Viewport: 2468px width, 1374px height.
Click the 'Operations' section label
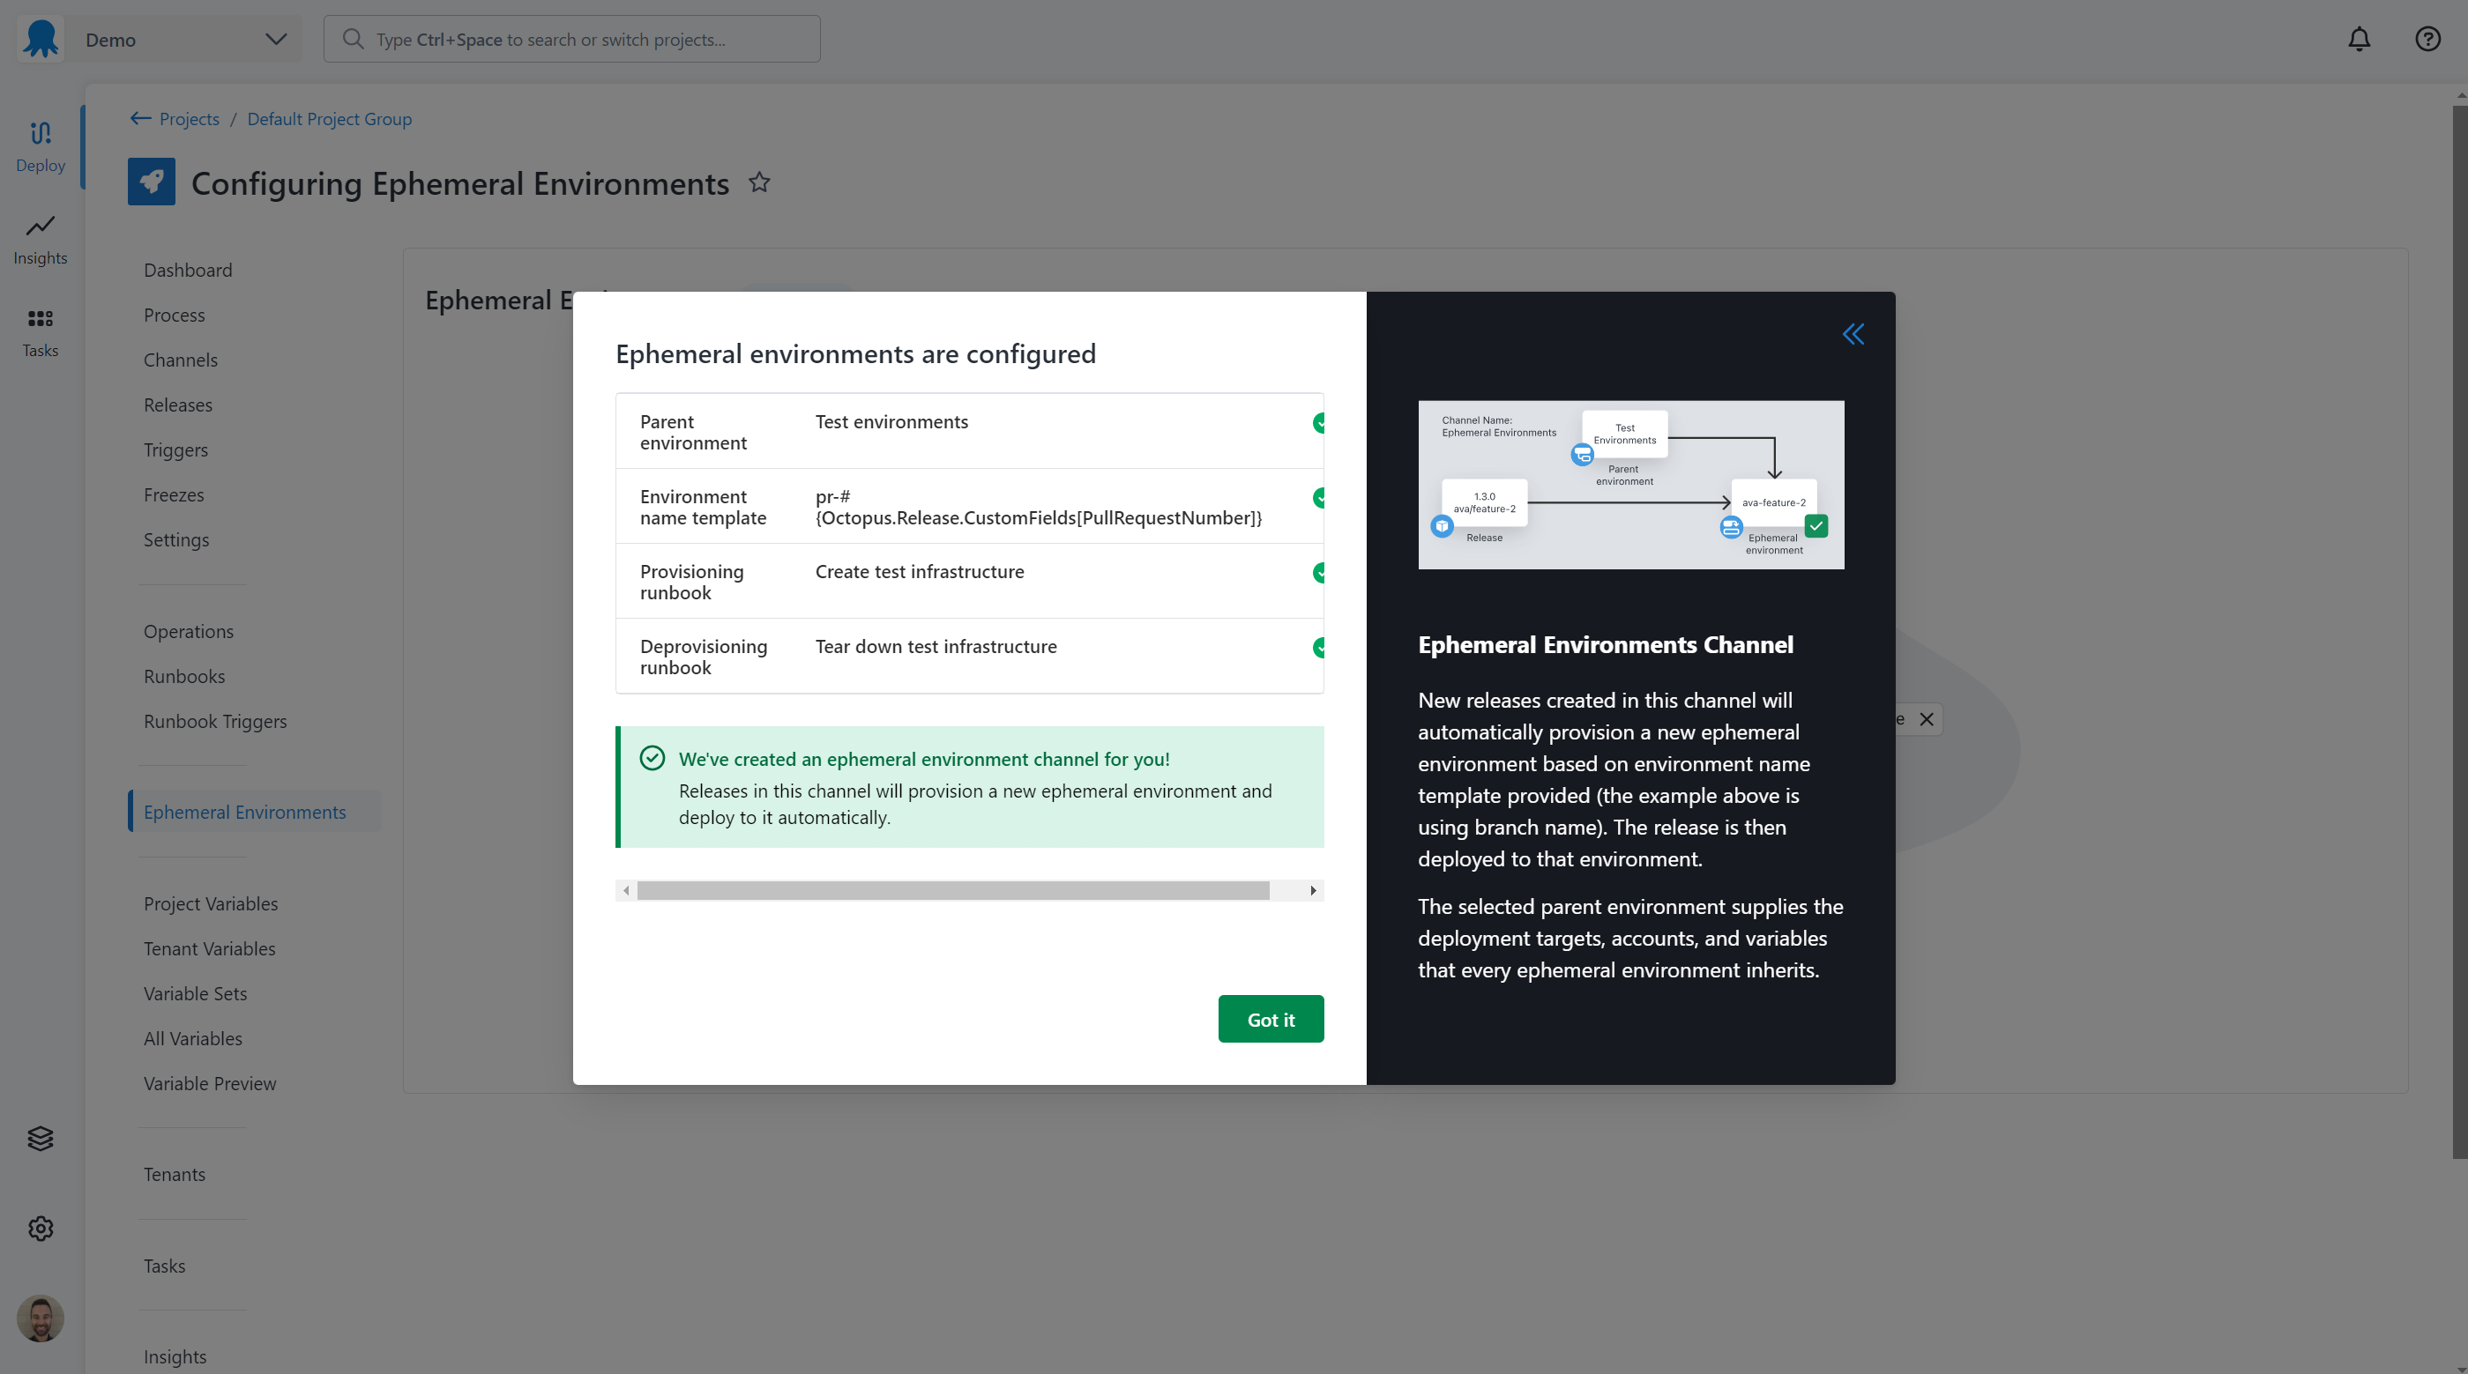(189, 631)
